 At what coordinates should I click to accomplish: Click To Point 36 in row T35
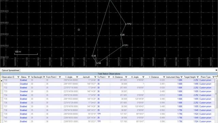coord(98,99)
